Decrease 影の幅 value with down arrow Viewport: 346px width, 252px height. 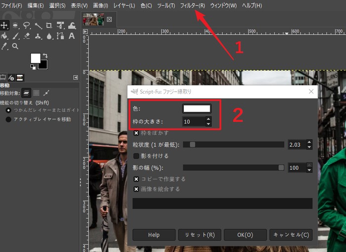(x=309, y=170)
